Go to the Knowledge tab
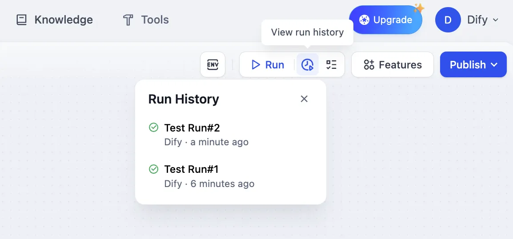 coord(64,20)
